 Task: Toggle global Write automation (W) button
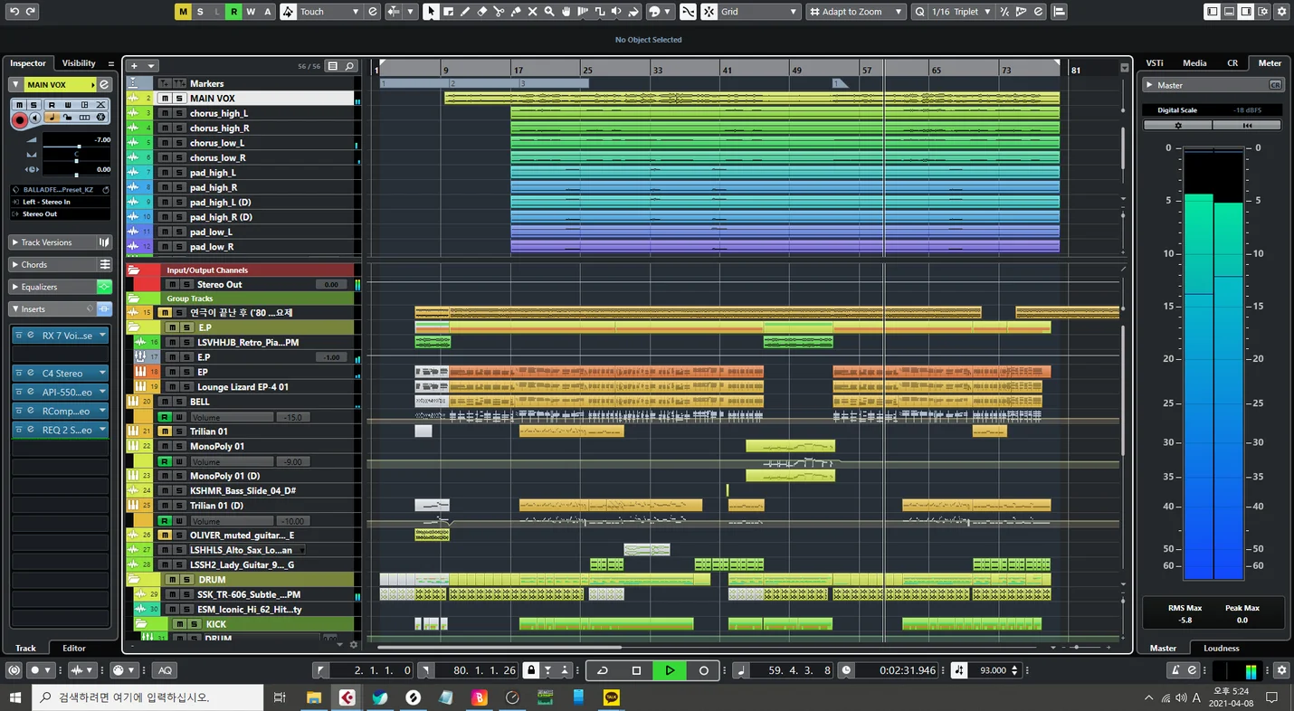[x=251, y=12]
